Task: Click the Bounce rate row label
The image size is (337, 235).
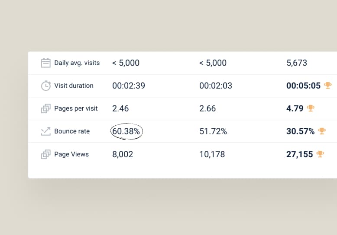Action: pyautogui.click(x=72, y=131)
